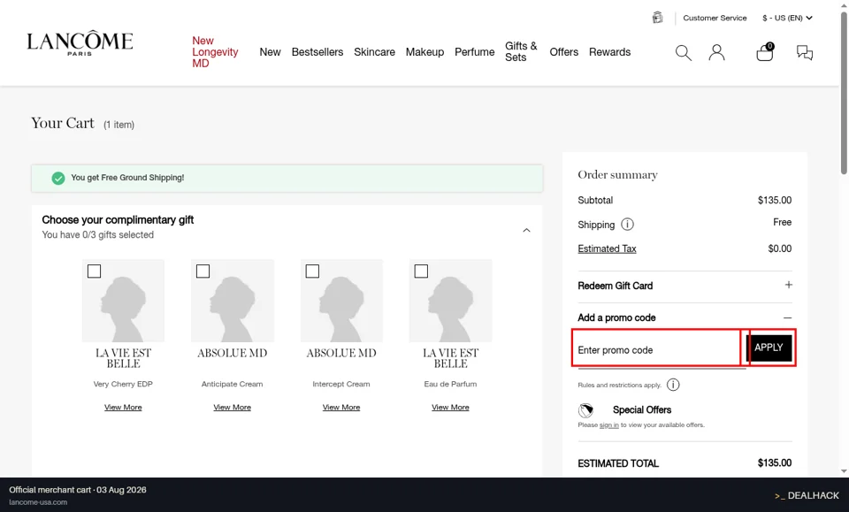Click the APPLY promo button
849x512 pixels.
tap(769, 348)
